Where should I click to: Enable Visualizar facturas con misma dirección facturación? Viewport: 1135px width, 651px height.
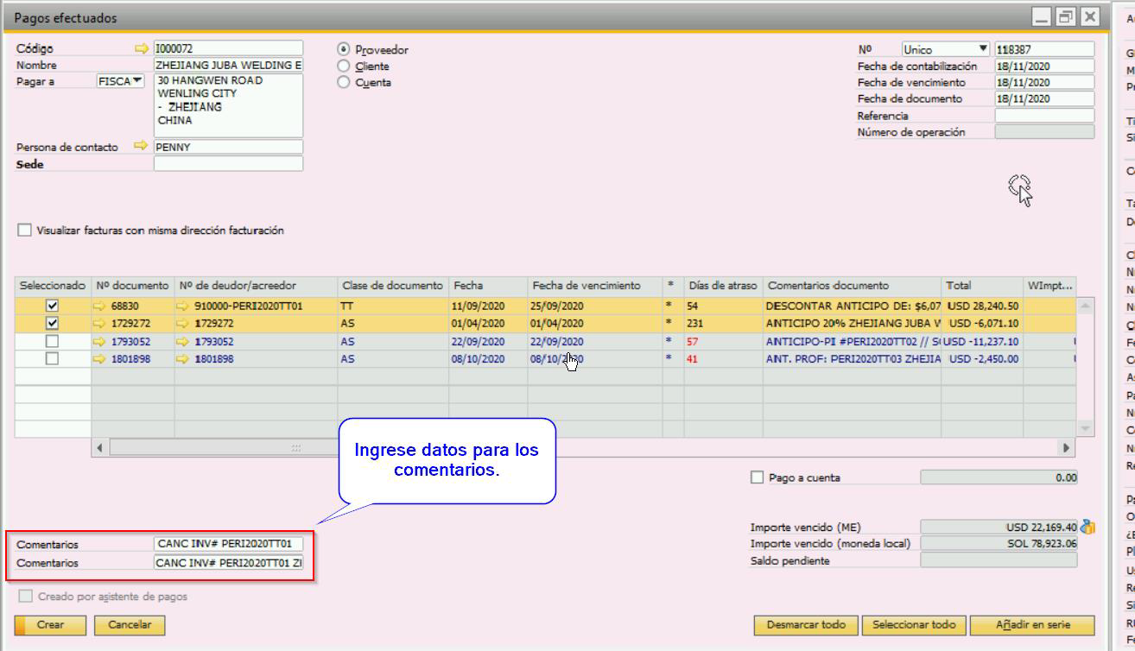[25, 231]
